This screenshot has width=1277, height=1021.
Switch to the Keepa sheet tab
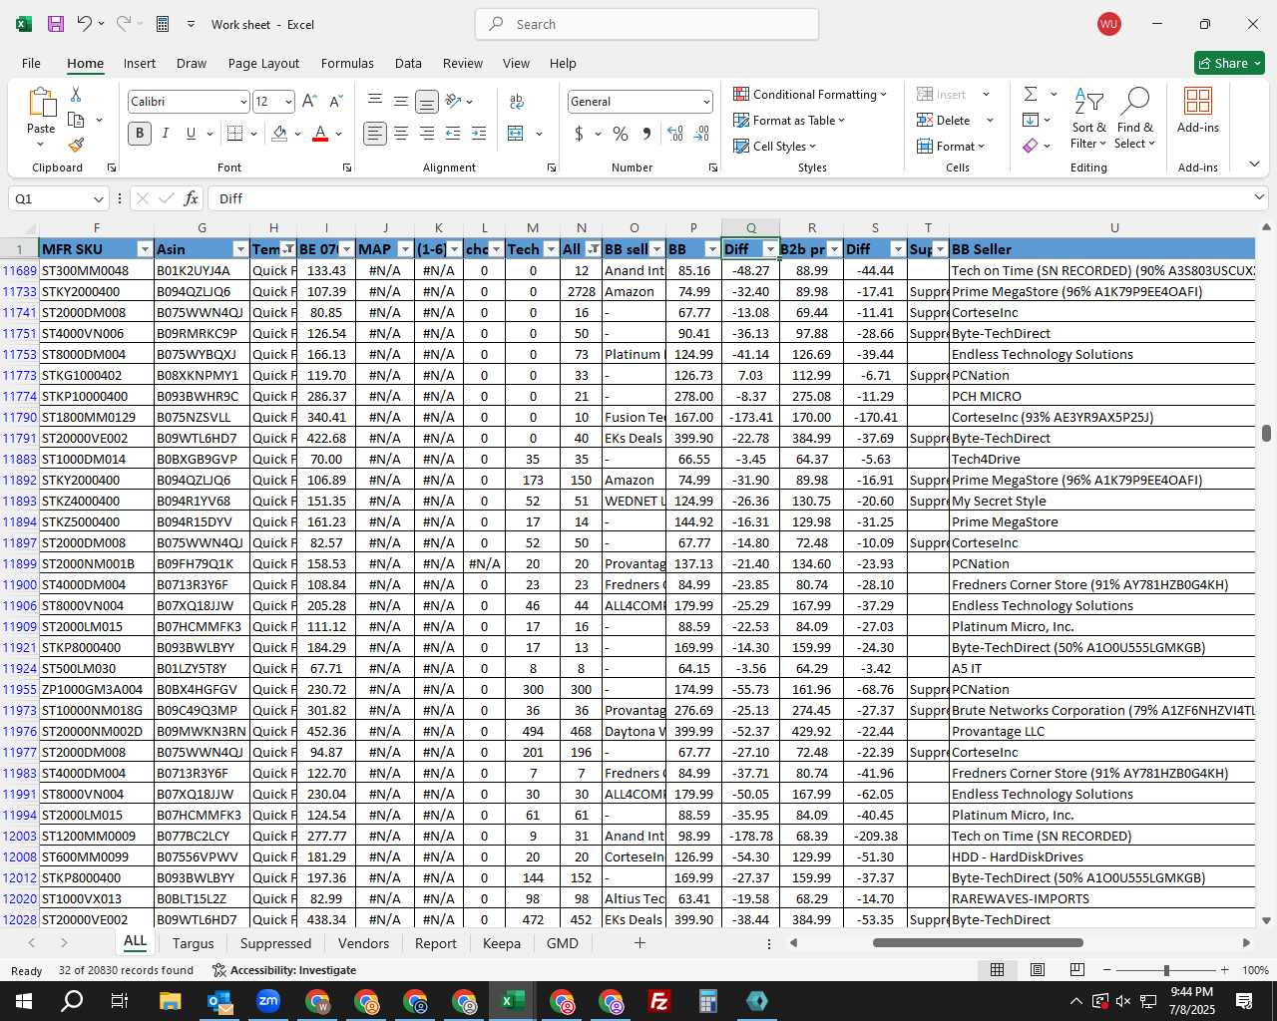point(501,943)
